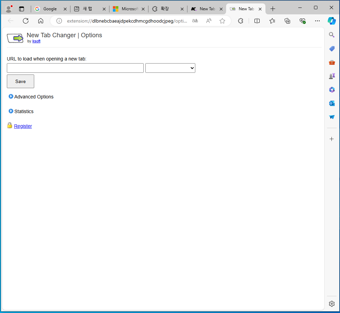Click sidebar Search icon

coord(331,35)
